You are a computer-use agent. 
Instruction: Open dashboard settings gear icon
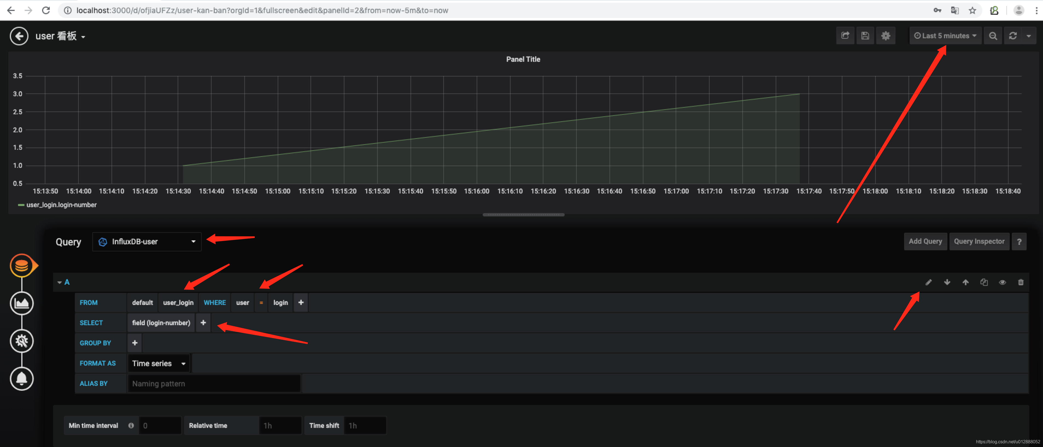[x=886, y=36]
